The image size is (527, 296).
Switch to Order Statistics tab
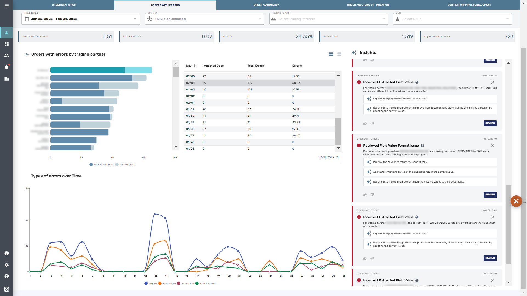click(x=64, y=5)
